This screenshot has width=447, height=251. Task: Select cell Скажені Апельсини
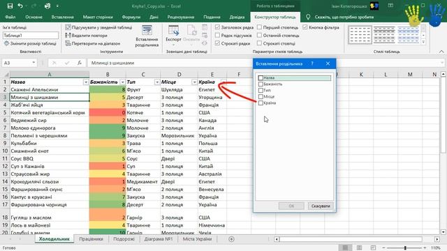50,90
